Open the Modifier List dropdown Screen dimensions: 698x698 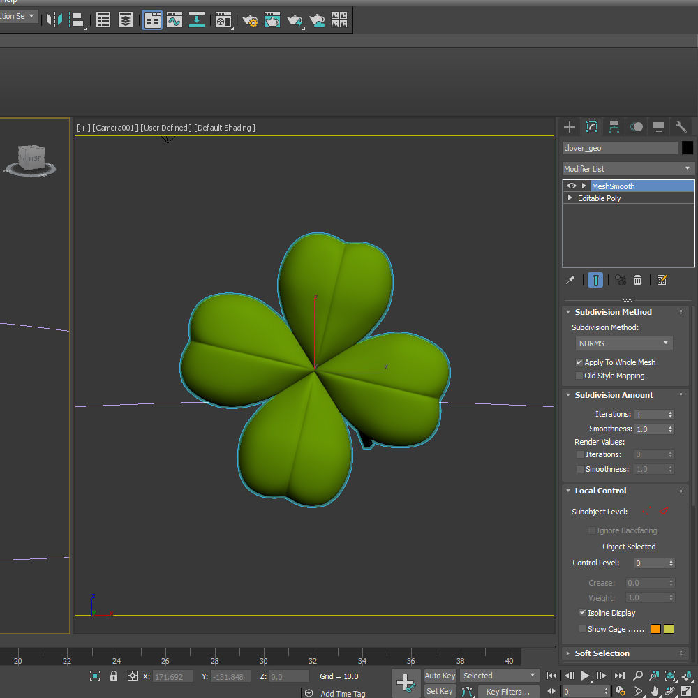click(628, 169)
